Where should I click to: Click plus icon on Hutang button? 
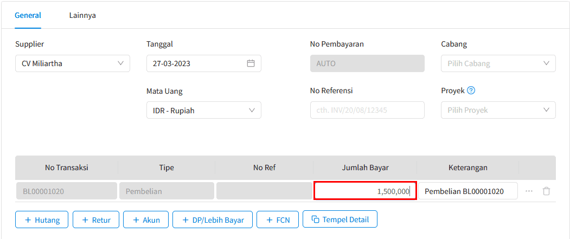tap(28, 219)
